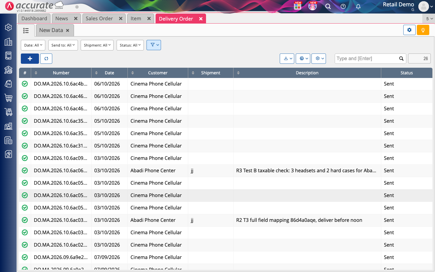Viewport: 435px width, 272px height.
Task: Click the blue gear settings button
Action: (409, 30)
